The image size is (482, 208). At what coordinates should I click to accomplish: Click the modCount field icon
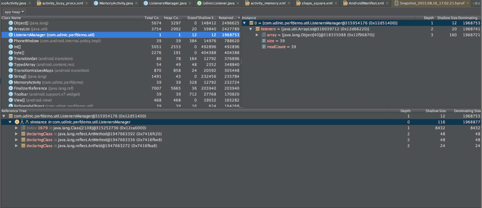pyautogui.click(x=264, y=47)
